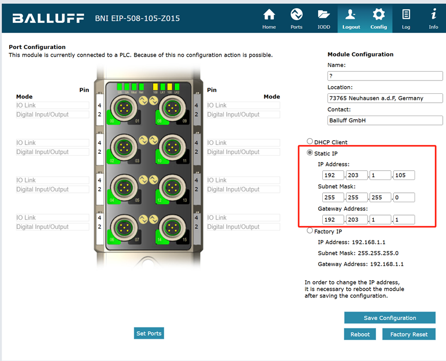The width and height of the screenshot is (446, 361).
Task: Select port connector 12/13 on module image
Action: tap(172, 188)
